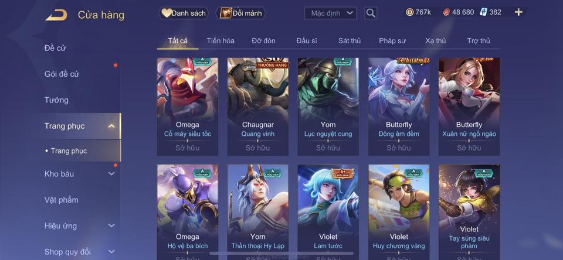Click the golden back arrow icon
Viewport: 563px width, 260px height.
tap(56, 15)
